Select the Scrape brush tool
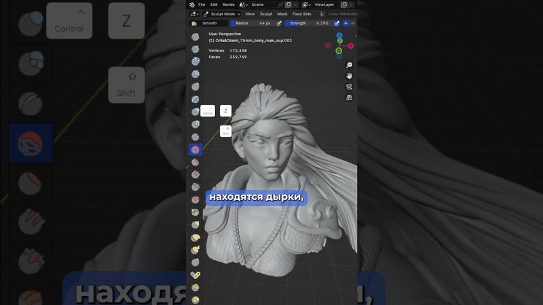Image resolution: width=543 pixels, height=305 pixels. 195,187
